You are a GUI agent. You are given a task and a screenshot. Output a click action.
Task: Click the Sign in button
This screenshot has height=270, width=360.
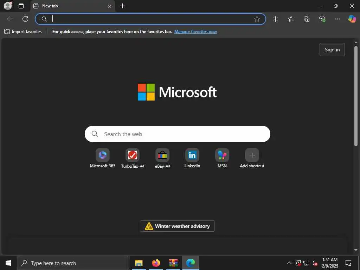[x=332, y=50]
